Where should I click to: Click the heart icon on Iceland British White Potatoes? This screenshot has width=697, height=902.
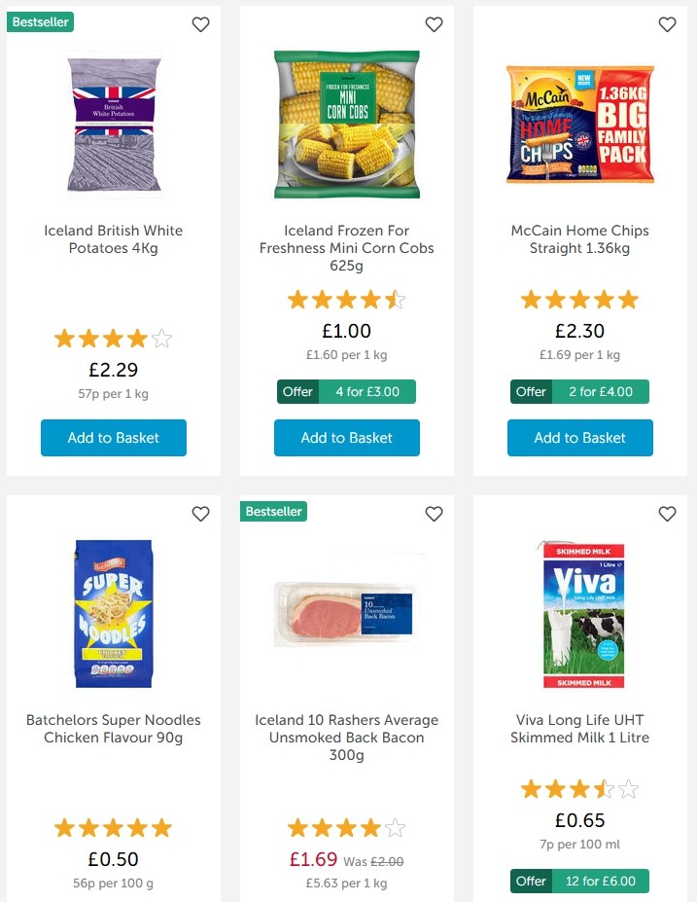tap(200, 24)
